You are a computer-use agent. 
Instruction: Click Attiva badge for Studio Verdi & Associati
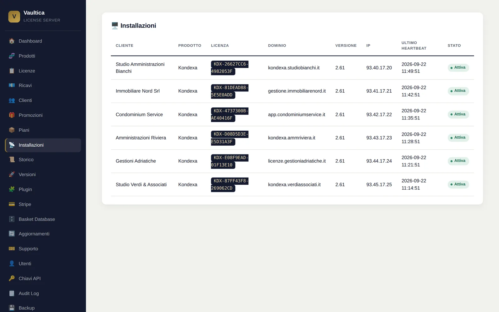click(x=458, y=184)
